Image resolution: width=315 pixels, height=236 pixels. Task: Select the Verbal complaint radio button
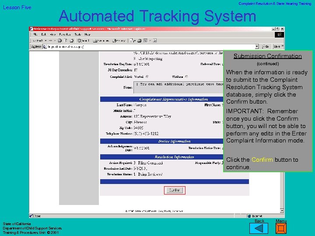click(x=147, y=76)
